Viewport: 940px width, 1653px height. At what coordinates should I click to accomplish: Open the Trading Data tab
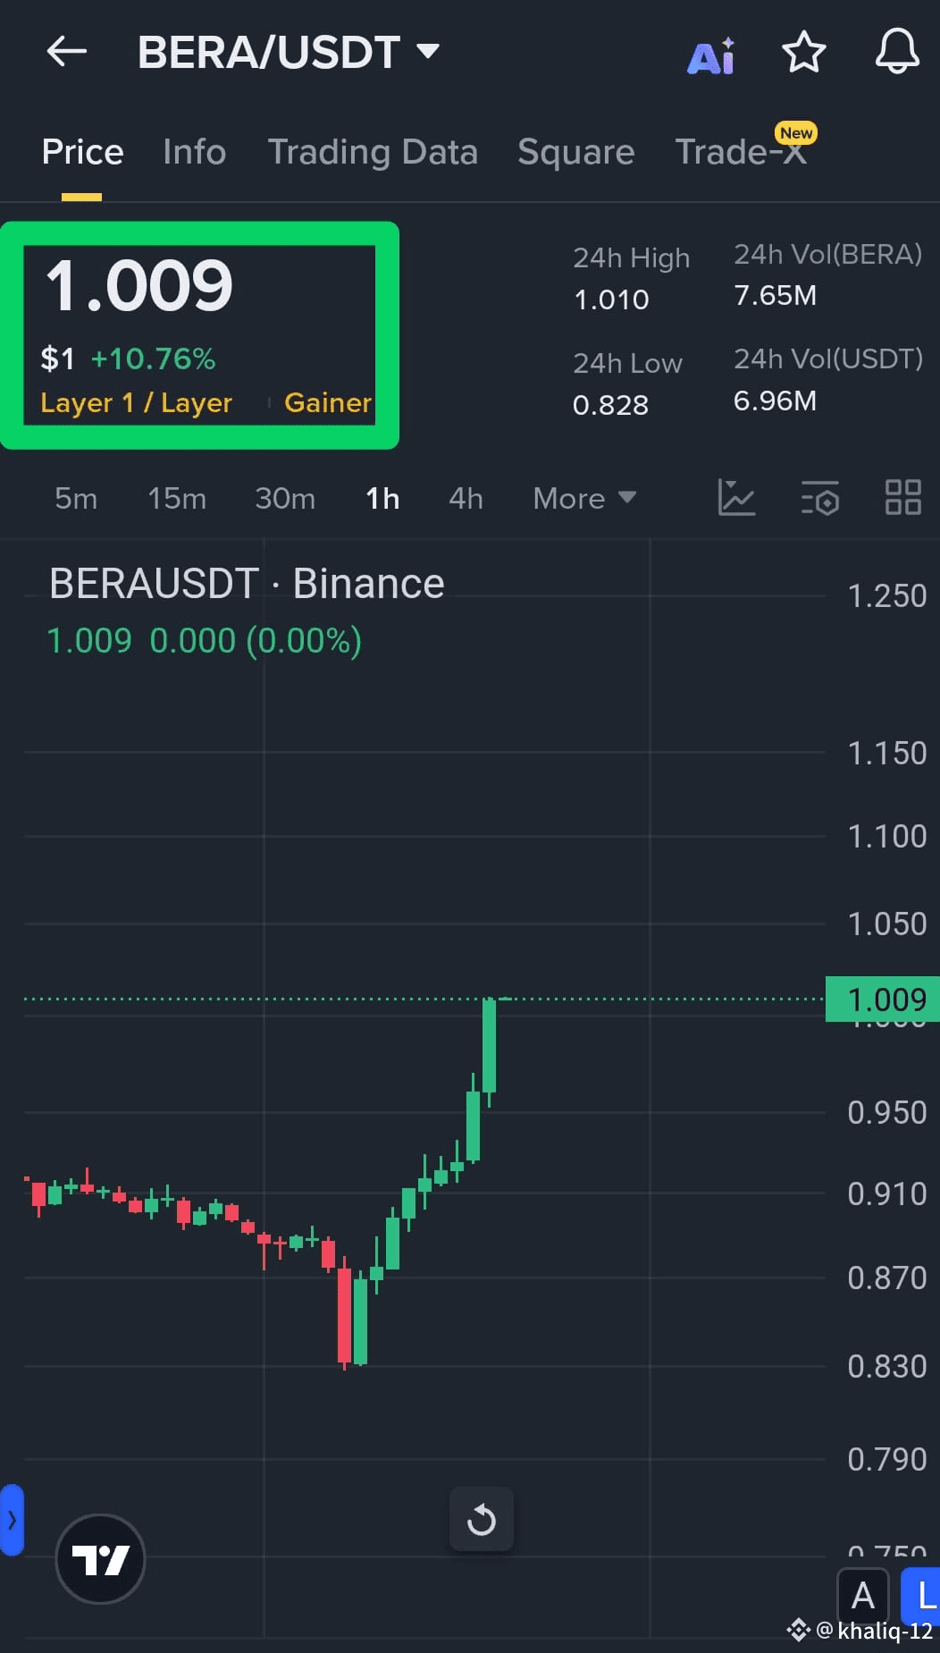(x=373, y=152)
